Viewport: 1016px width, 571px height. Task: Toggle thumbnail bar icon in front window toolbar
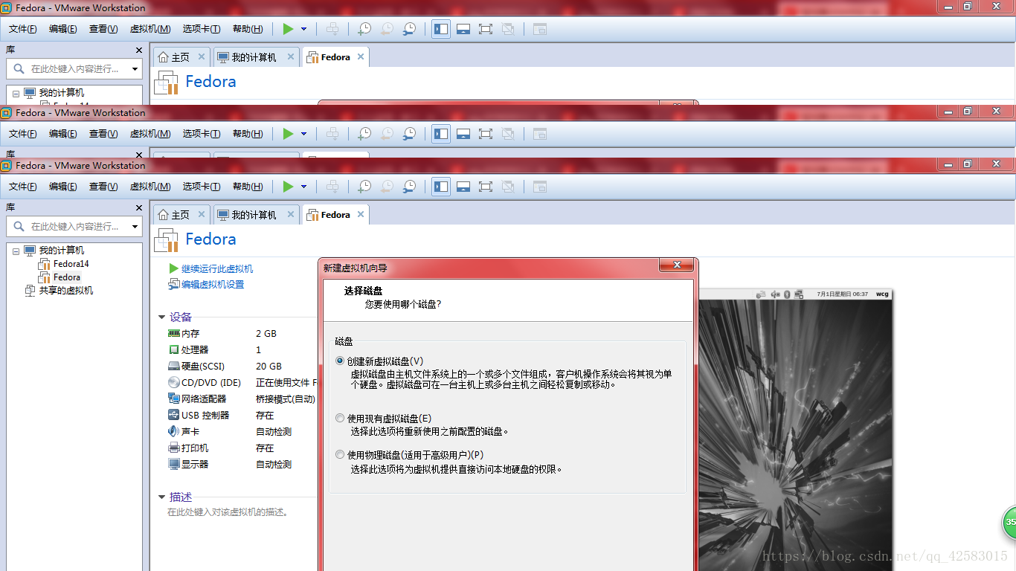point(463,187)
